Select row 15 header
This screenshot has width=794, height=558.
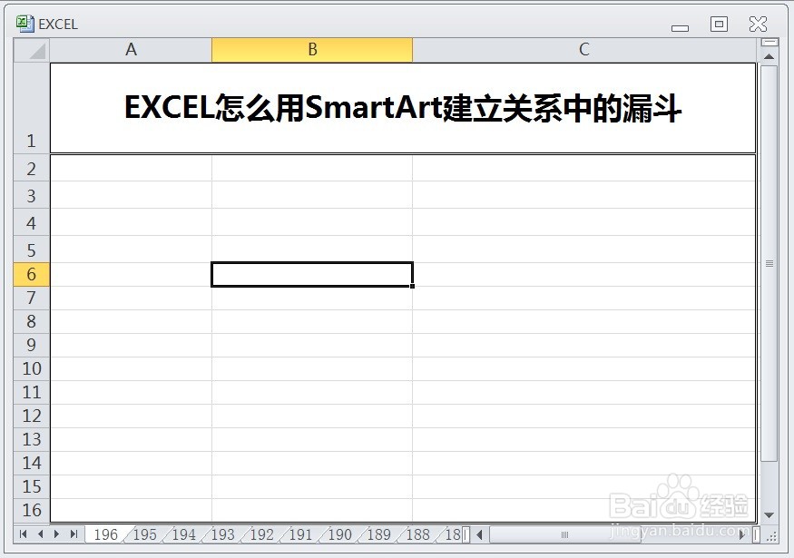pyautogui.click(x=32, y=486)
